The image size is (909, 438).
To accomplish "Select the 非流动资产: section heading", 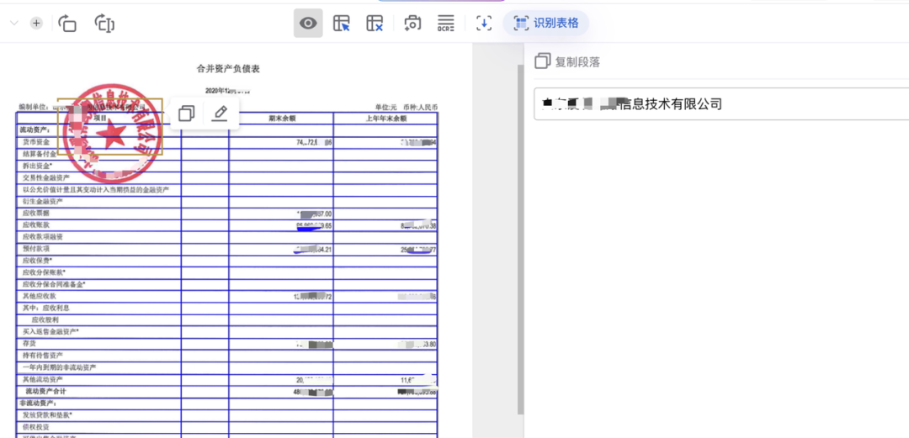I will 38,403.
